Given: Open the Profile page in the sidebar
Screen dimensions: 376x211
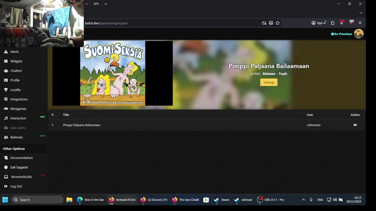Looking at the screenshot, I should [x=15, y=80].
